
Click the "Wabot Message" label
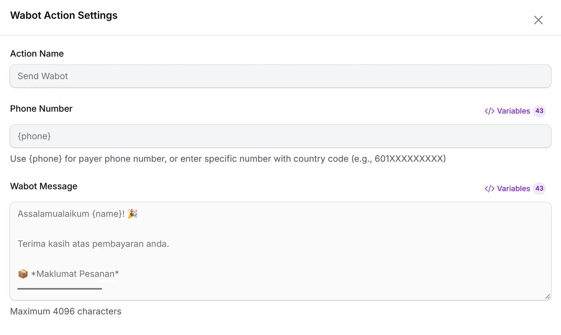click(44, 187)
